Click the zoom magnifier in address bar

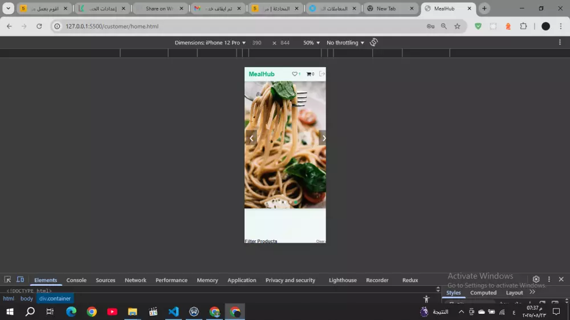click(x=444, y=26)
